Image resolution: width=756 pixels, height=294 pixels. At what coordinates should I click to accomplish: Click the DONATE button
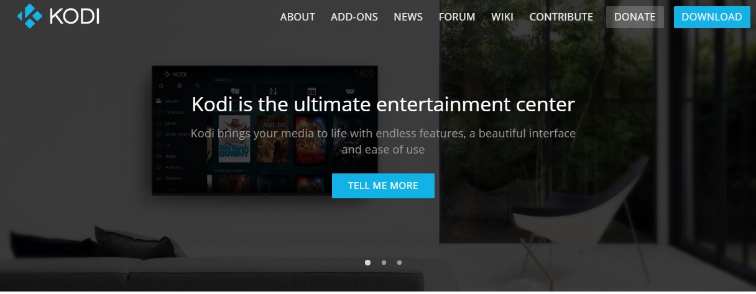[x=635, y=17]
